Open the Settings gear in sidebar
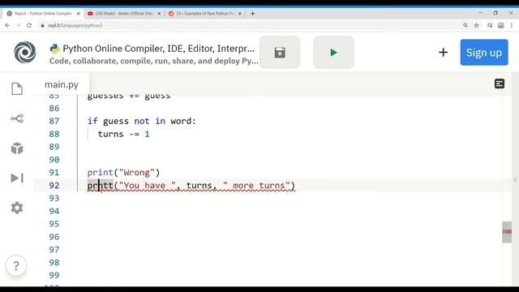Screen dimensions: 519x292 17,208
